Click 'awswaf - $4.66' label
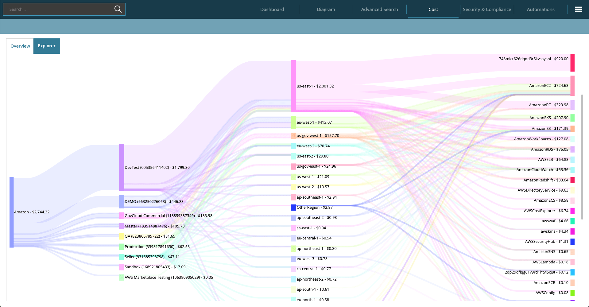Image resolution: width=589 pixels, height=307 pixels. [555, 221]
